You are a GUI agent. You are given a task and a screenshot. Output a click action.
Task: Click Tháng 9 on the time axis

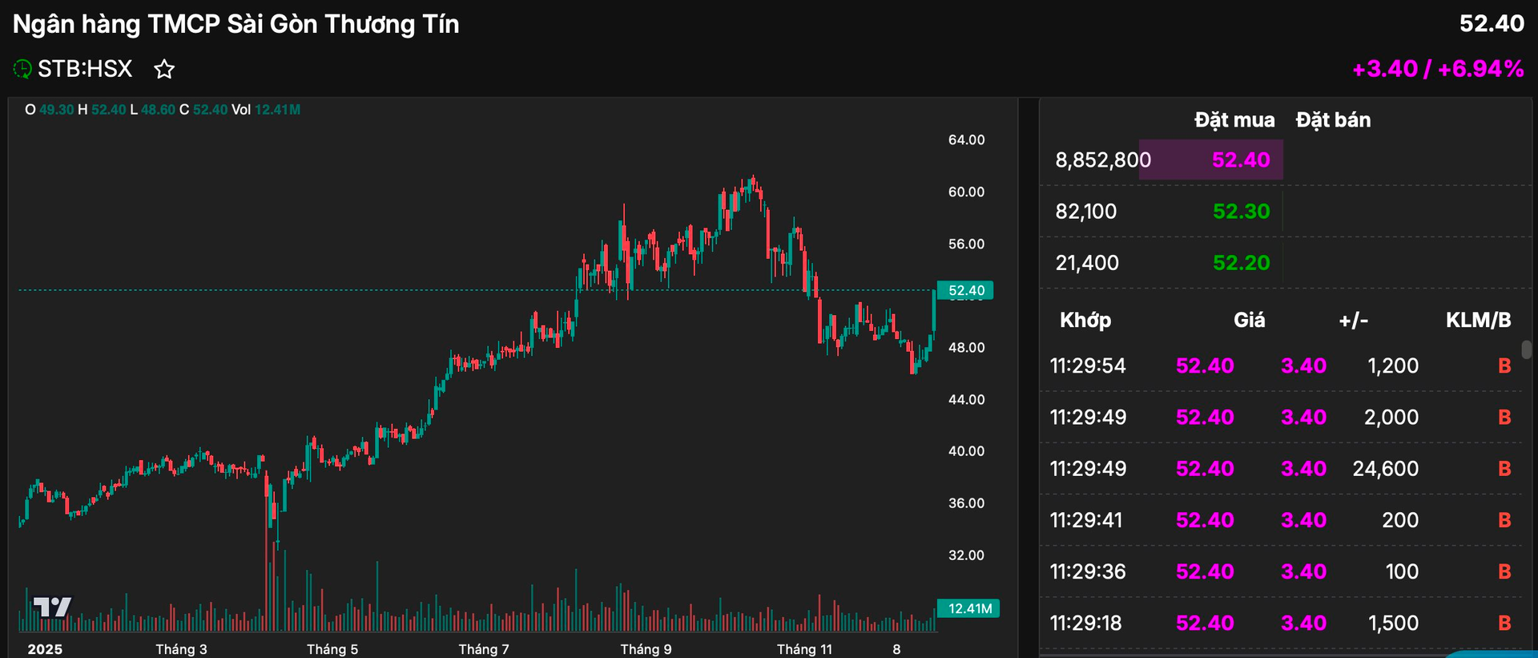pos(646,649)
